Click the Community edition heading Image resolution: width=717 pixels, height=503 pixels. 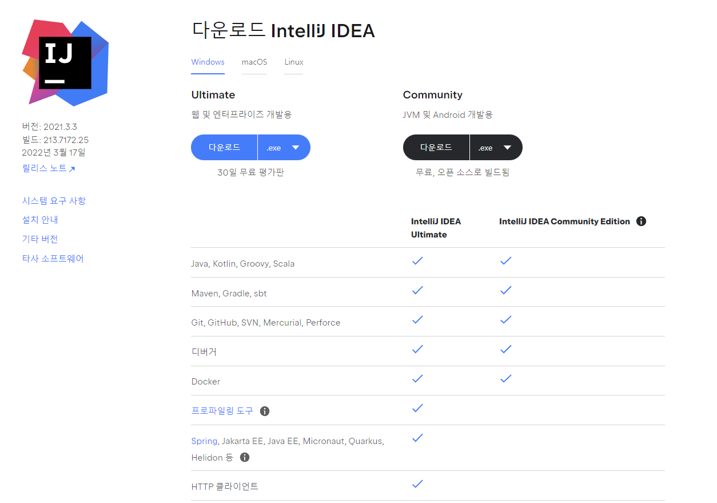coord(433,95)
